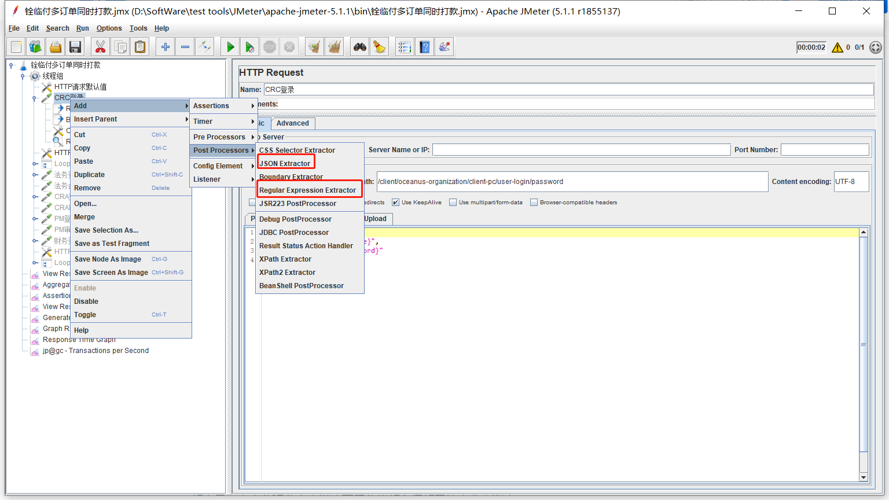Screen dimensions: 889x500
Task: Click Start no pauses toolbar icon
Action: click(x=250, y=47)
